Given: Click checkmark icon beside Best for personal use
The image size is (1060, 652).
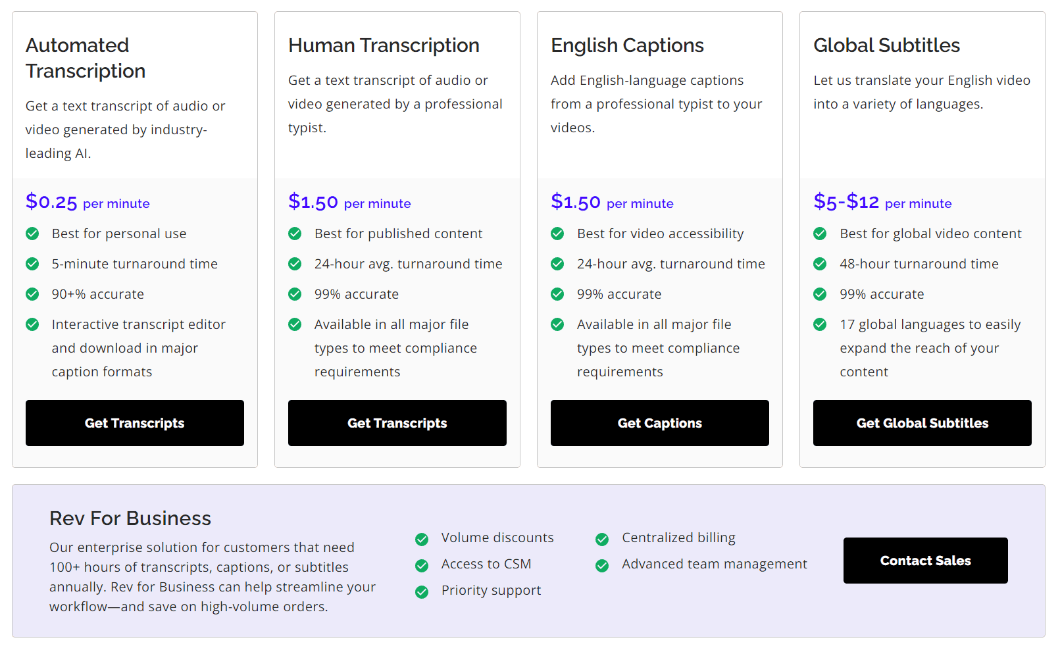Looking at the screenshot, I should (x=32, y=234).
